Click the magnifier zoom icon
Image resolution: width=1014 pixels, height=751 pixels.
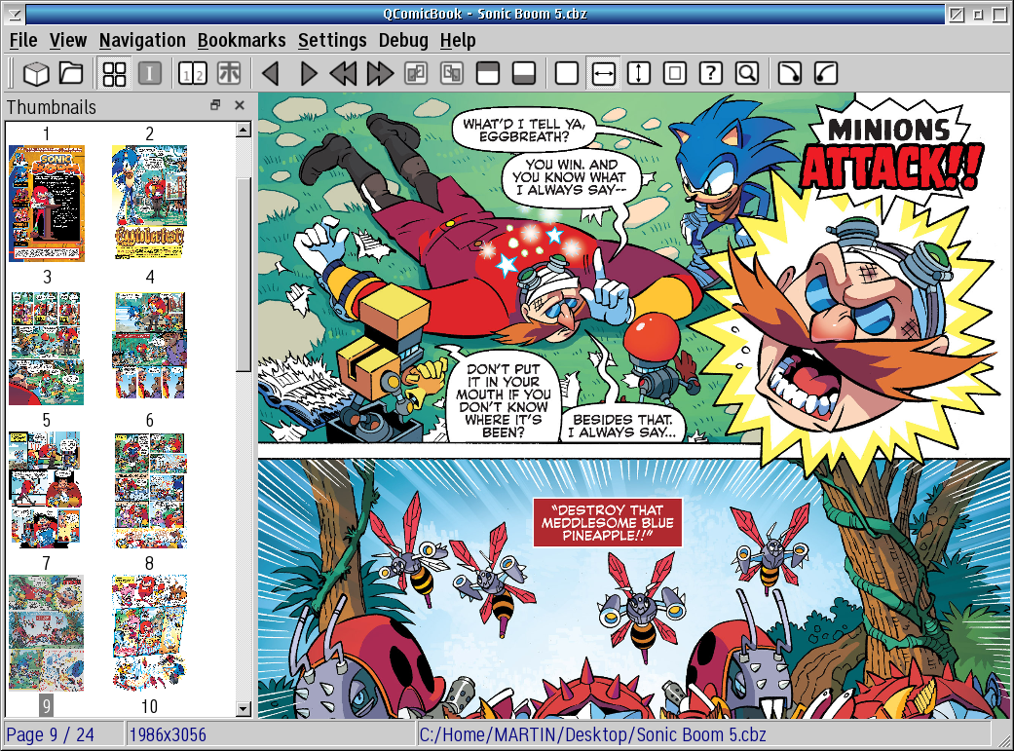[747, 73]
